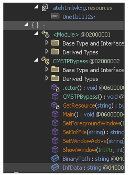Click the locked method icon beside GetResource
128x175 pixels.
[55, 106]
